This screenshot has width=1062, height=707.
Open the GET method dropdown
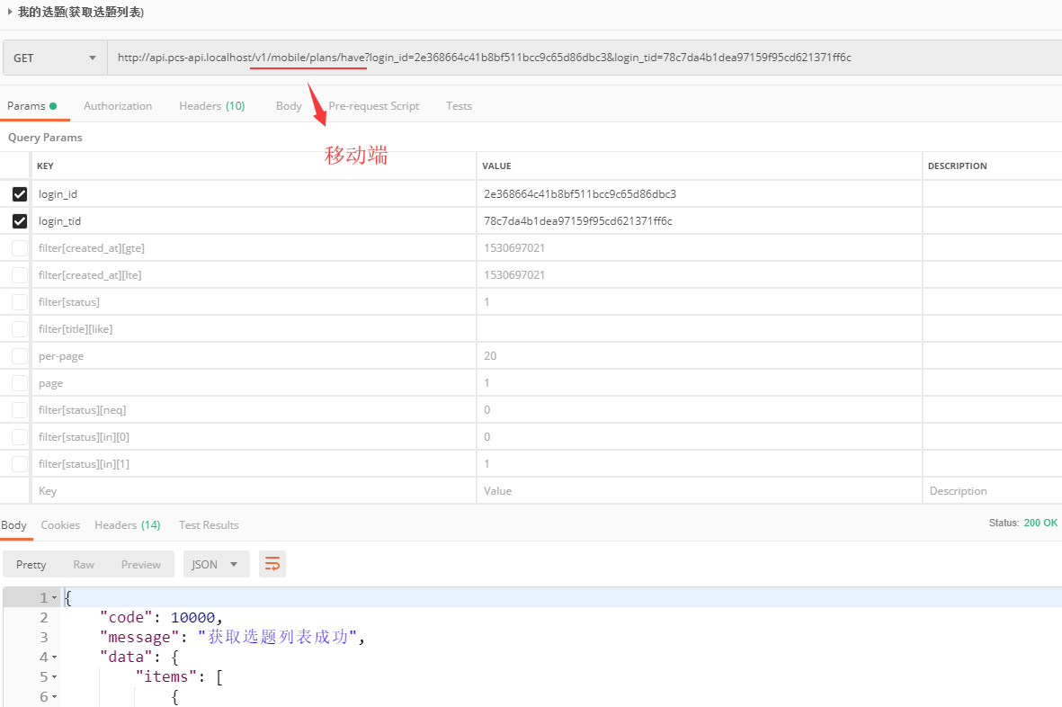point(54,58)
